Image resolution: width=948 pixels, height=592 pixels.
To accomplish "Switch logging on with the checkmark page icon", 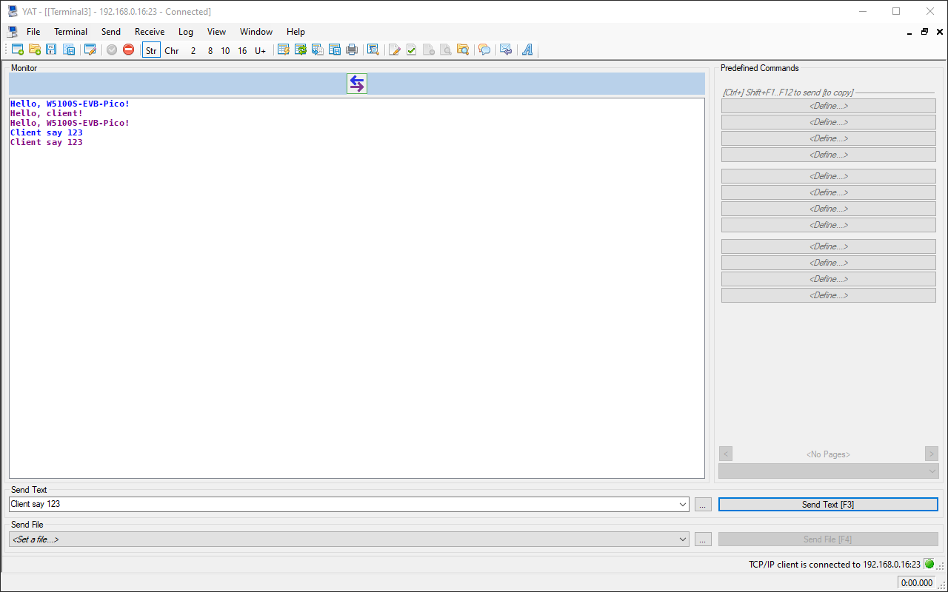I will point(412,50).
